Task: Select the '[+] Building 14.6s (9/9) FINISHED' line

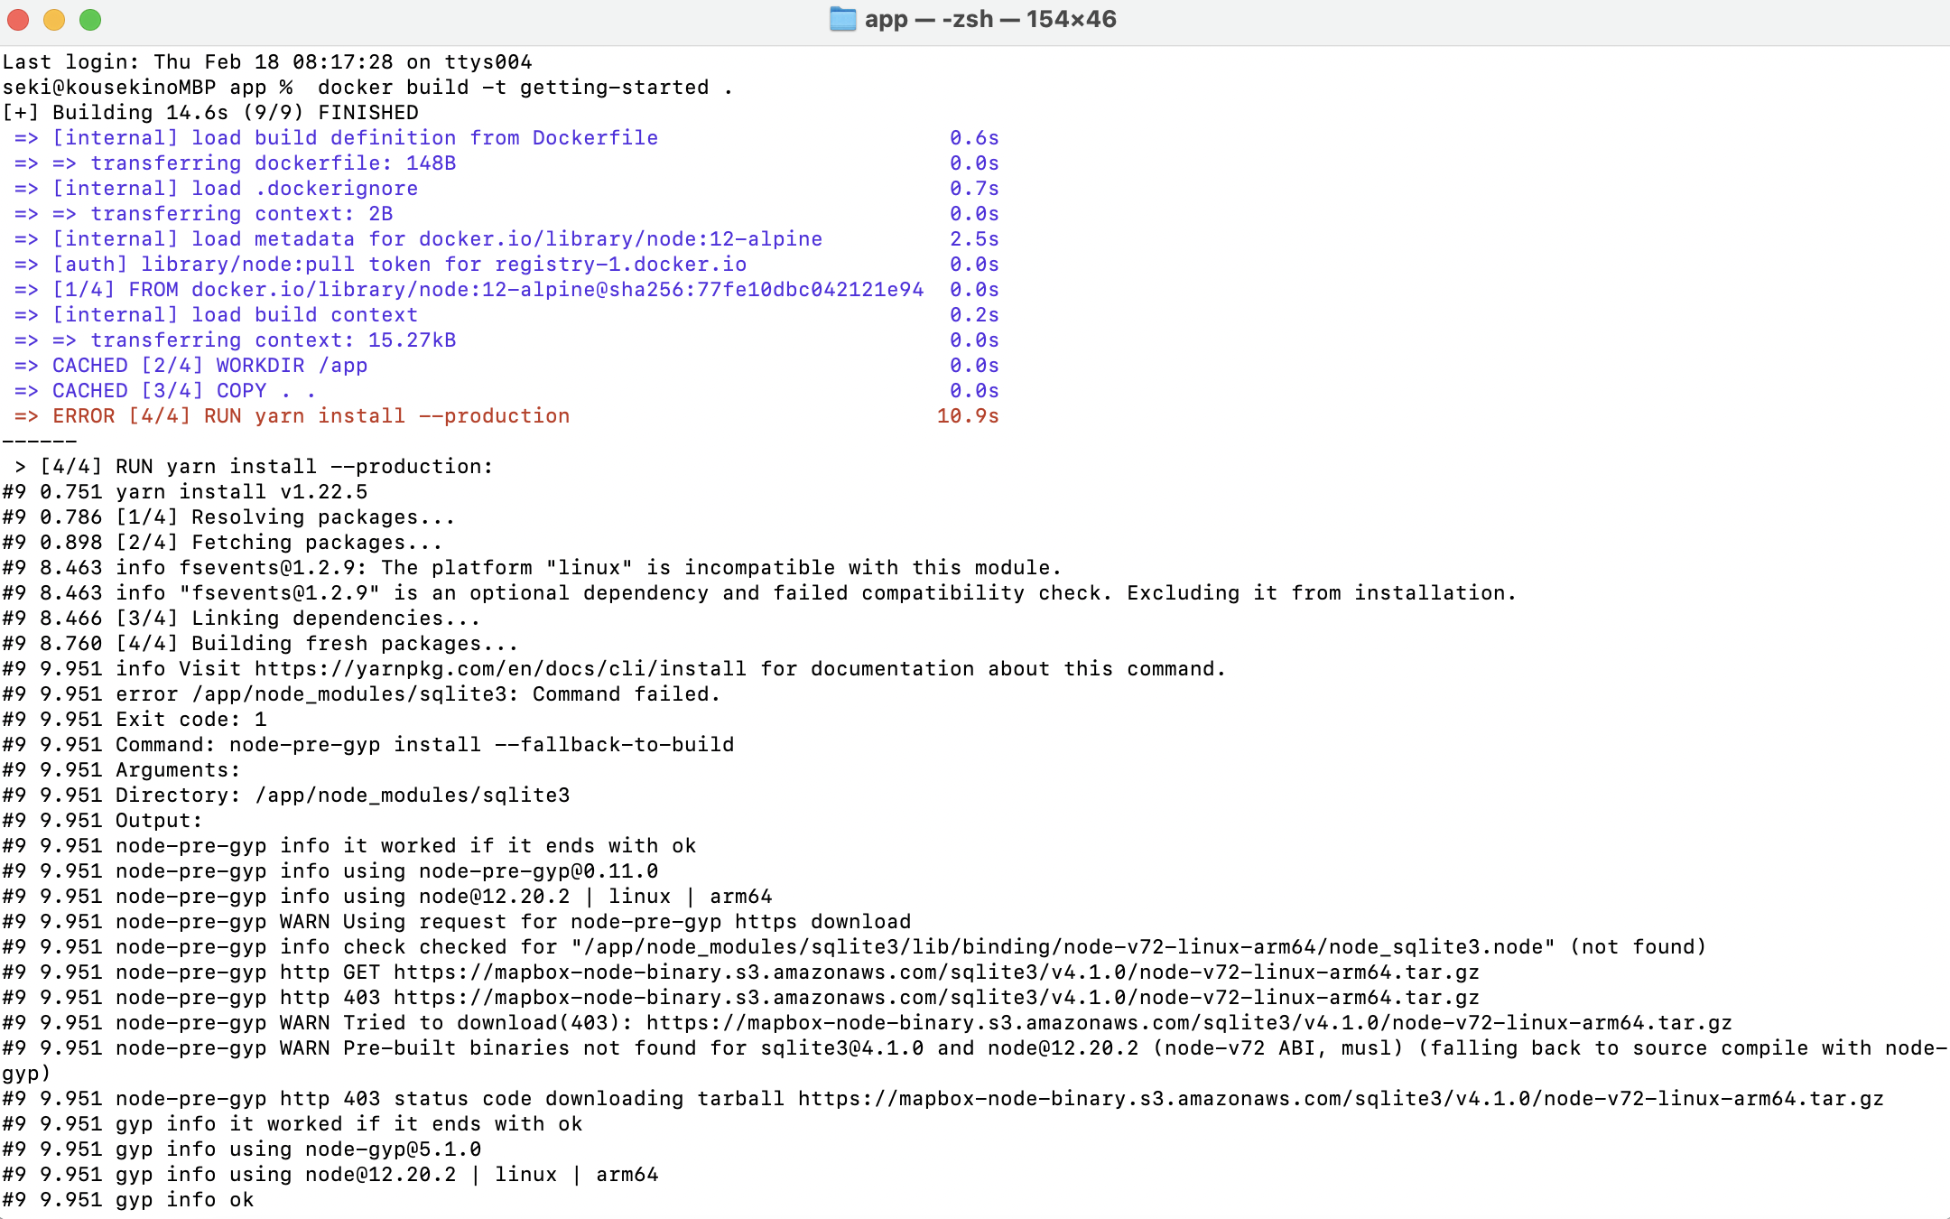Action: point(210,113)
